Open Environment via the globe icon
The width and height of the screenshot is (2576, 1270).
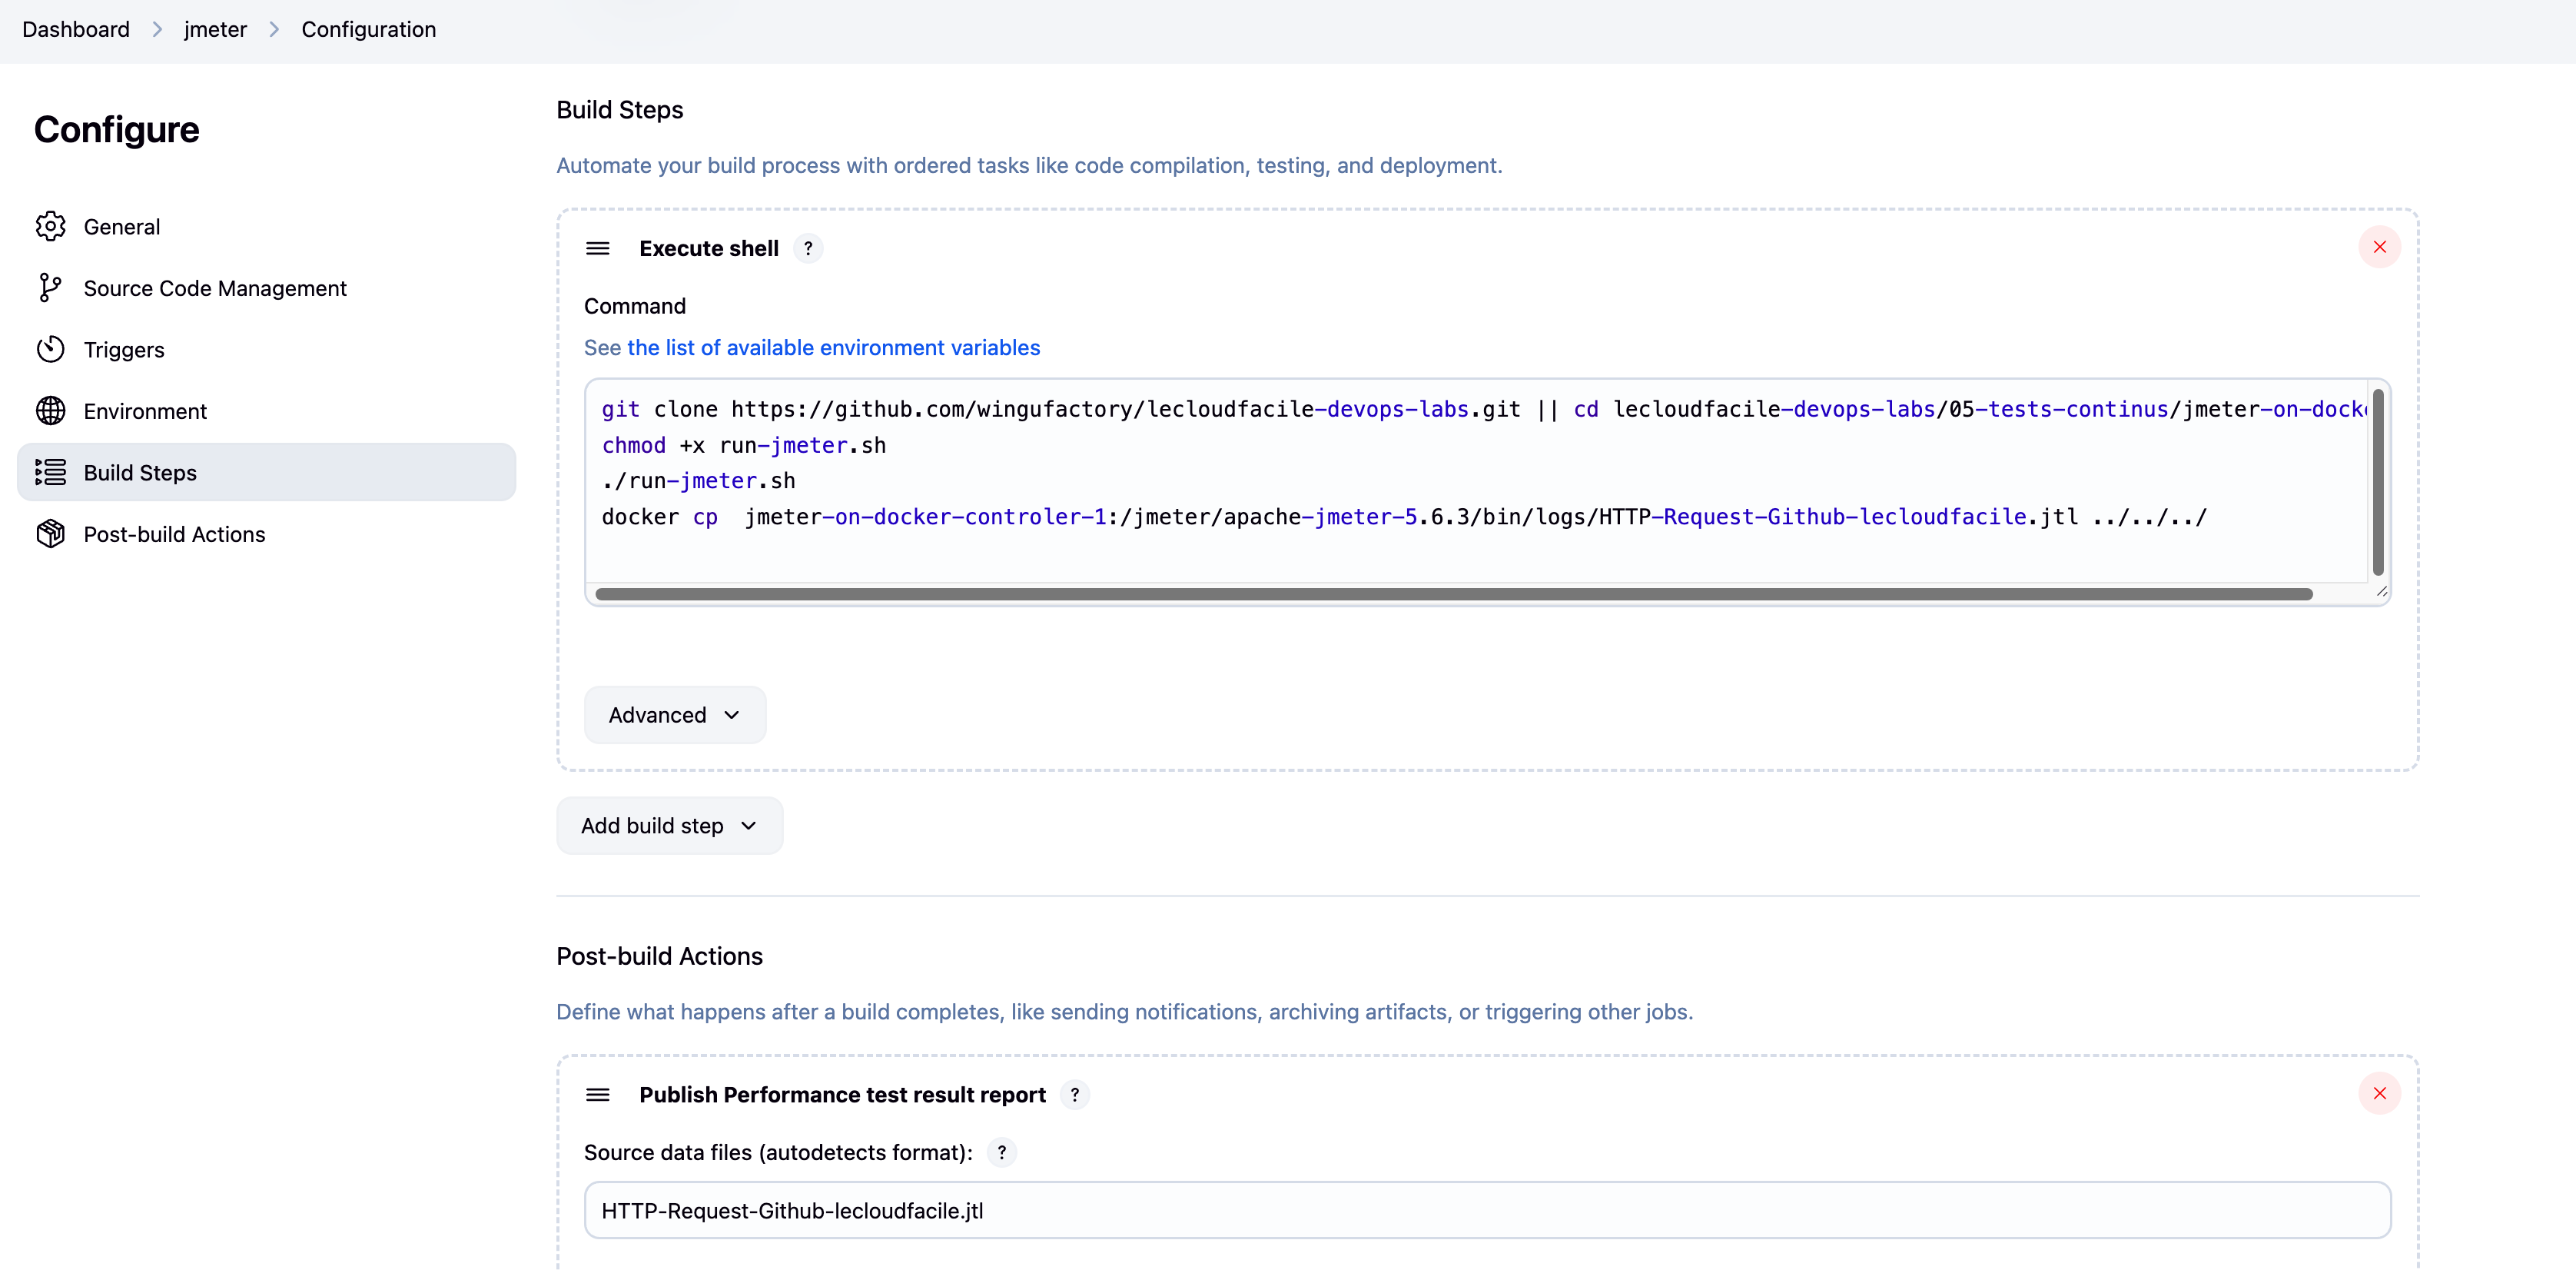pyautogui.click(x=50, y=410)
